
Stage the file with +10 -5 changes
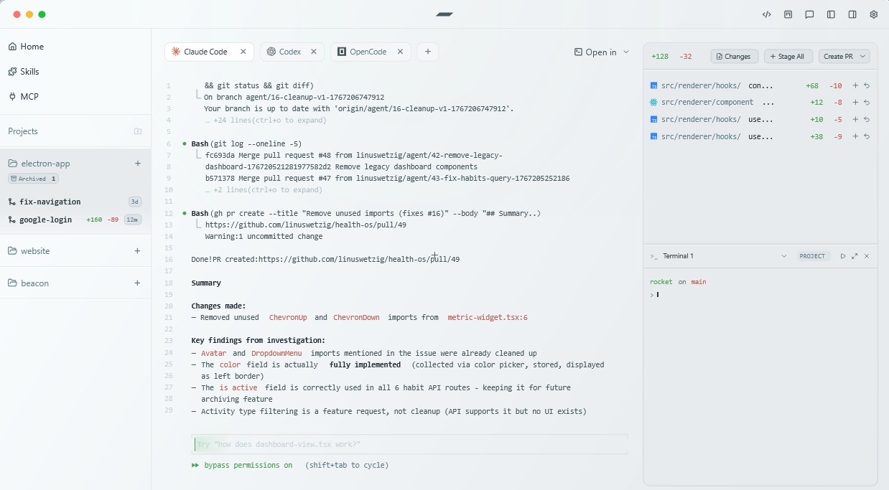coord(855,120)
